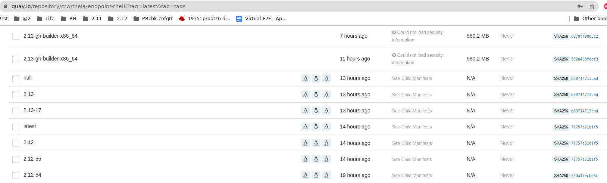Open the Red Hat 1935 prodtzn bookmark
Image resolution: width=607 pixels, height=183 pixels.
pos(204,19)
